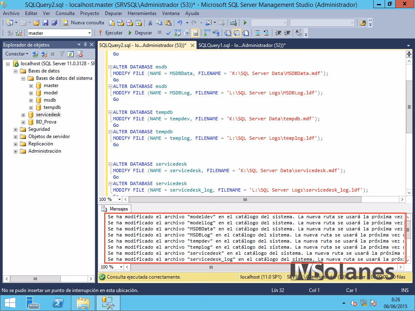Click the Increase Indent icon
The width and height of the screenshot is (415, 311).
pos(287,33)
